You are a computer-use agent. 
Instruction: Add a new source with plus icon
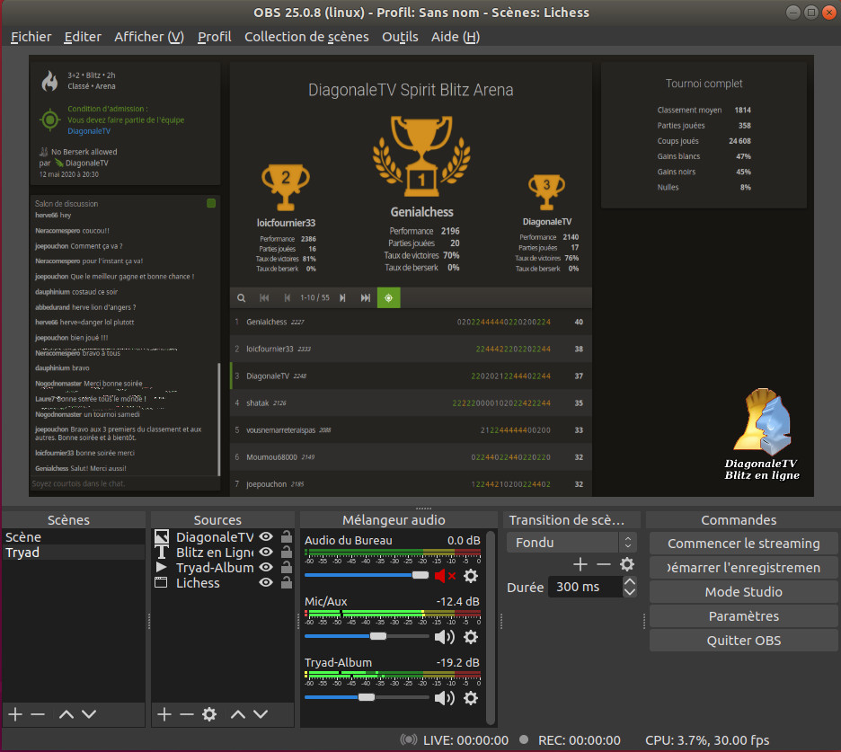click(164, 714)
